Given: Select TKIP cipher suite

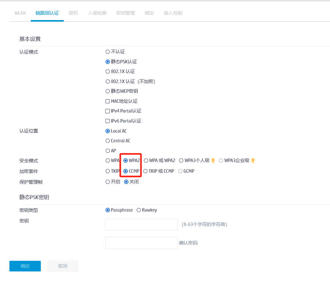Looking at the screenshot, I should click(x=108, y=171).
